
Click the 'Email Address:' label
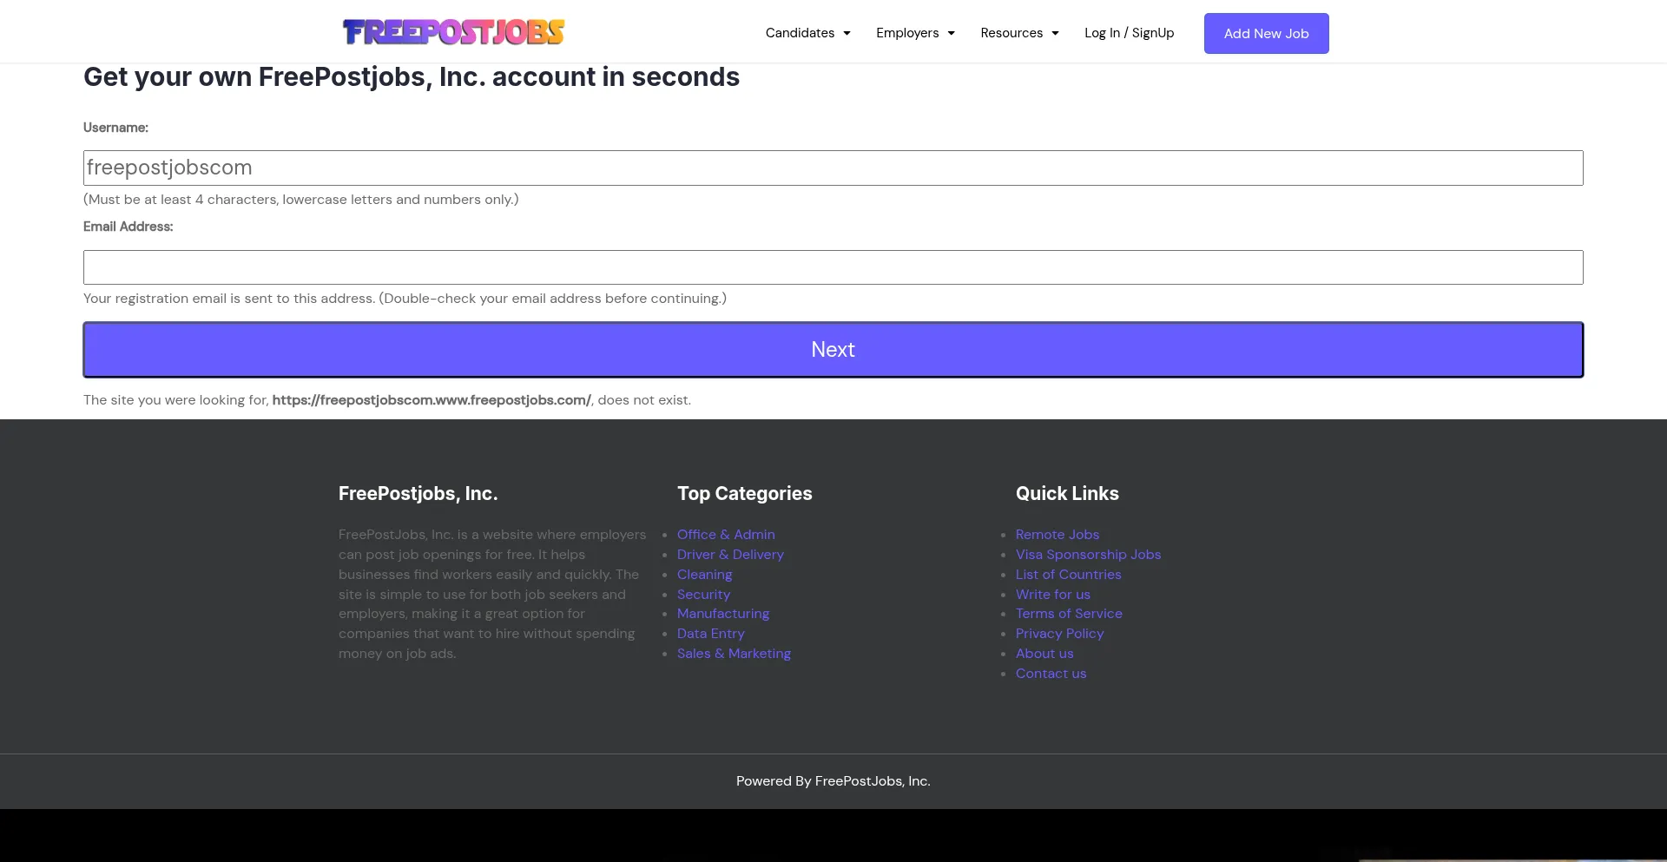click(128, 227)
